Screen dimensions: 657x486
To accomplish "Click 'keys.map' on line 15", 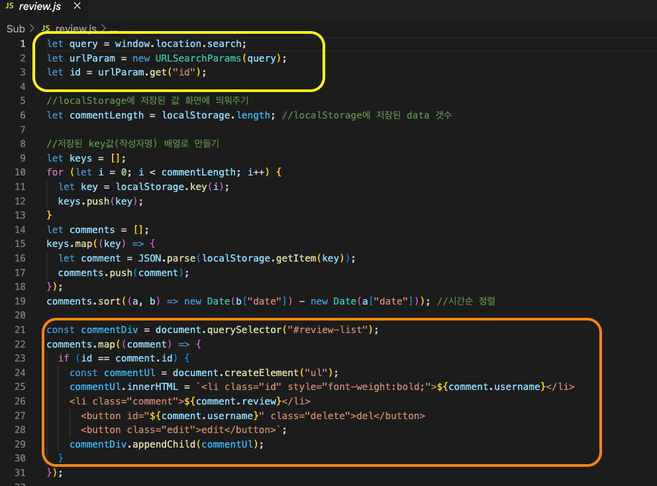I will (70, 244).
